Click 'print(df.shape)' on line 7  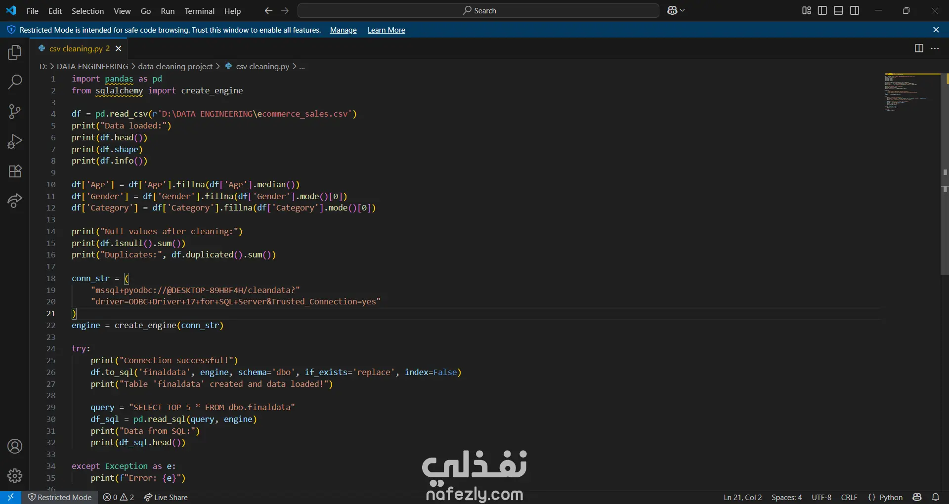(x=107, y=149)
